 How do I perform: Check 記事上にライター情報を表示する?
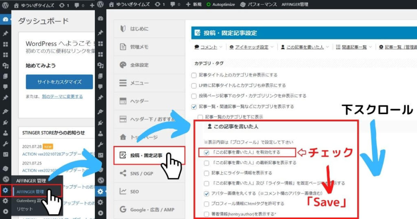click(206, 173)
